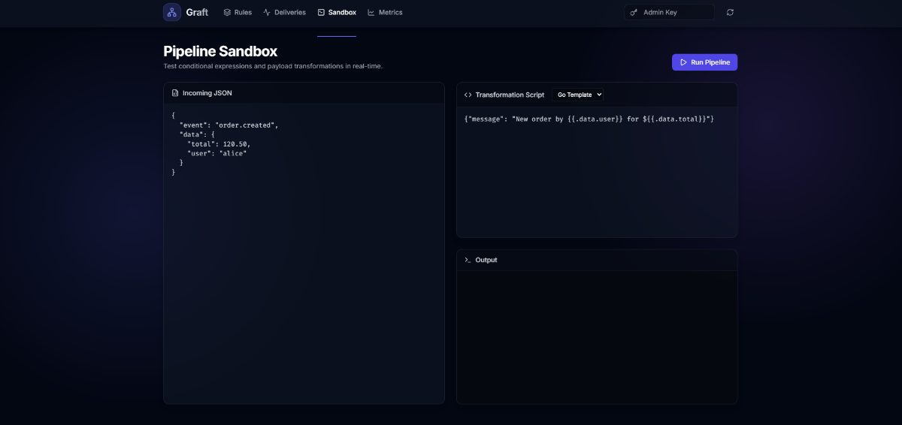Click the "event": "order.created" line

click(x=229, y=125)
